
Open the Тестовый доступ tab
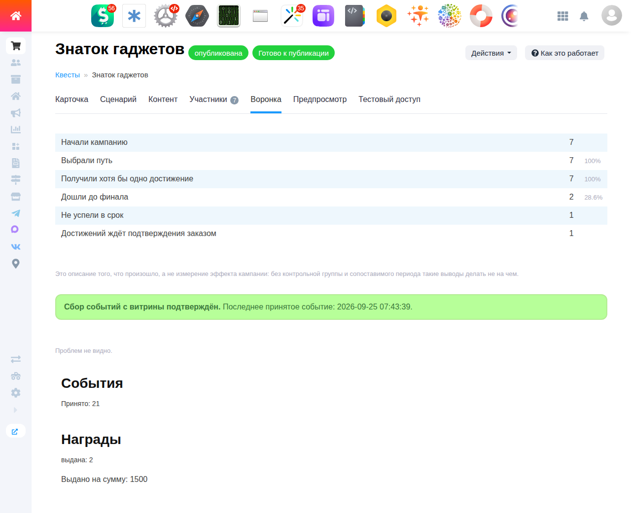pyautogui.click(x=389, y=99)
